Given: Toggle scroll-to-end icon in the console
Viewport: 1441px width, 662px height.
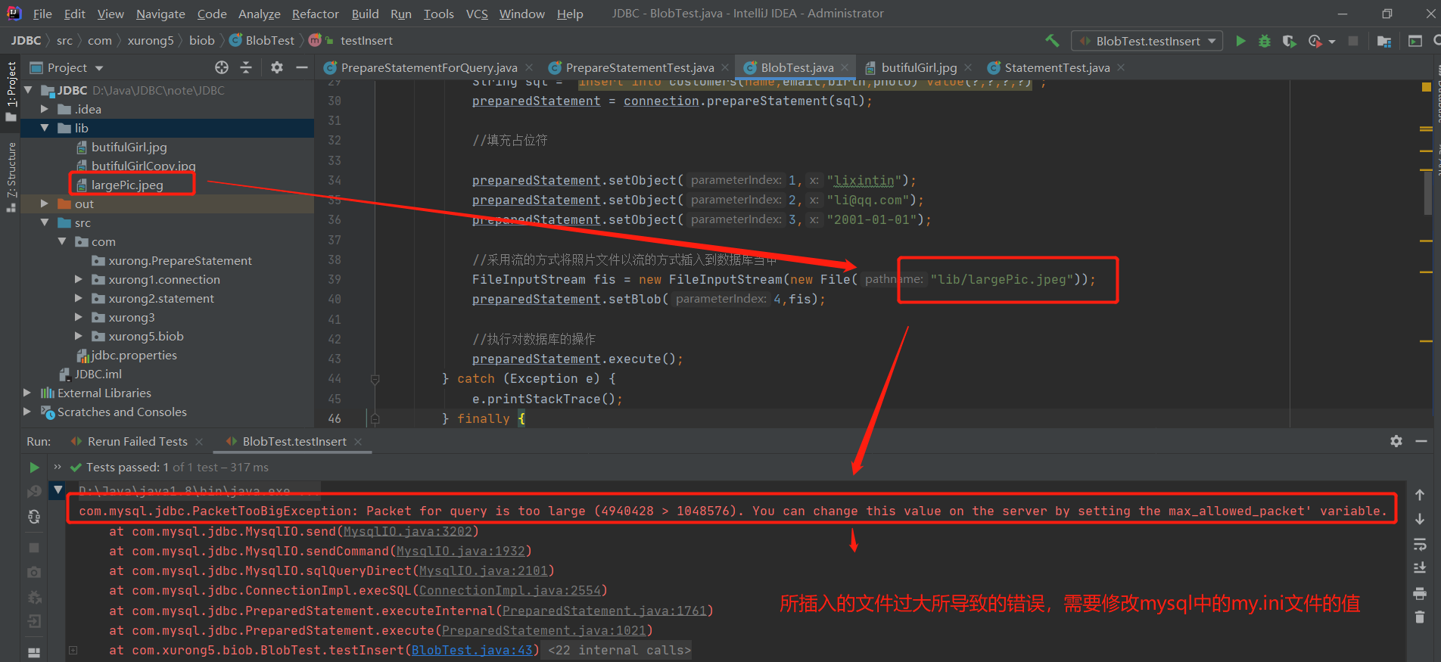Looking at the screenshot, I should (x=1420, y=568).
